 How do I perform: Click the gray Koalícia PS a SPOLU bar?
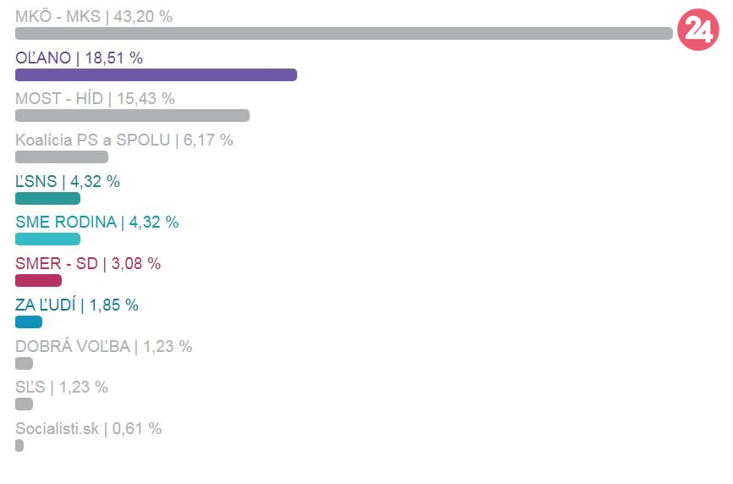pyautogui.click(x=62, y=157)
